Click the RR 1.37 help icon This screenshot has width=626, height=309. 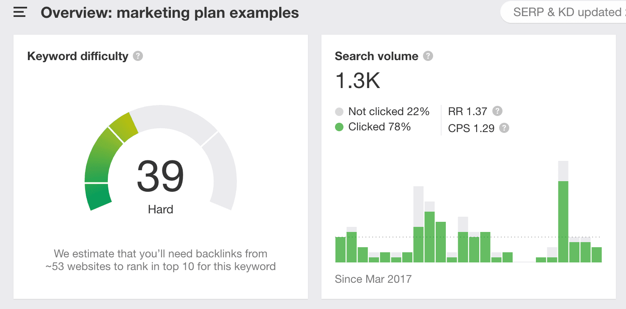(x=498, y=111)
